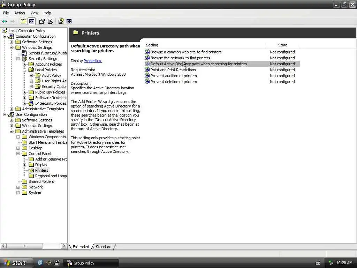Click icon beside Browse the network to find printers
357x268 pixels.
click(147, 58)
